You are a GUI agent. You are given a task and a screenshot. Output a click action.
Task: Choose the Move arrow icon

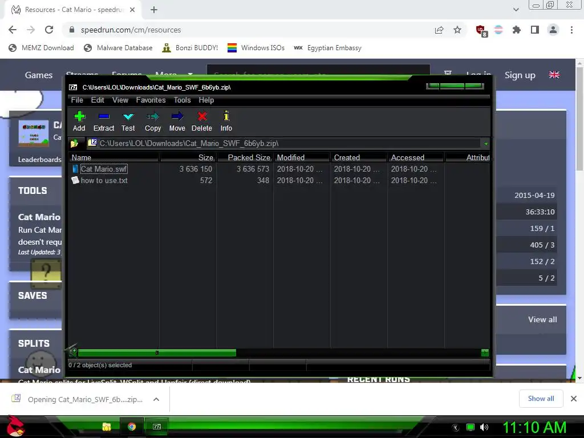(177, 121)
